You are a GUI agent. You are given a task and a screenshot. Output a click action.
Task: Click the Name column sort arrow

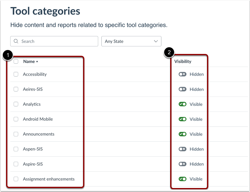37,61
